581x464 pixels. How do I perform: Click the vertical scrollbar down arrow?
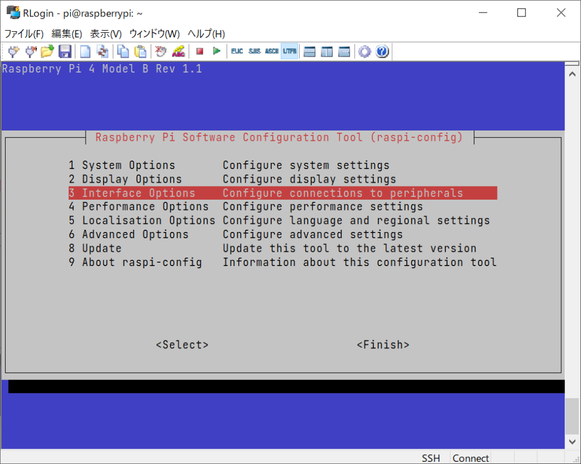(572, 441)
